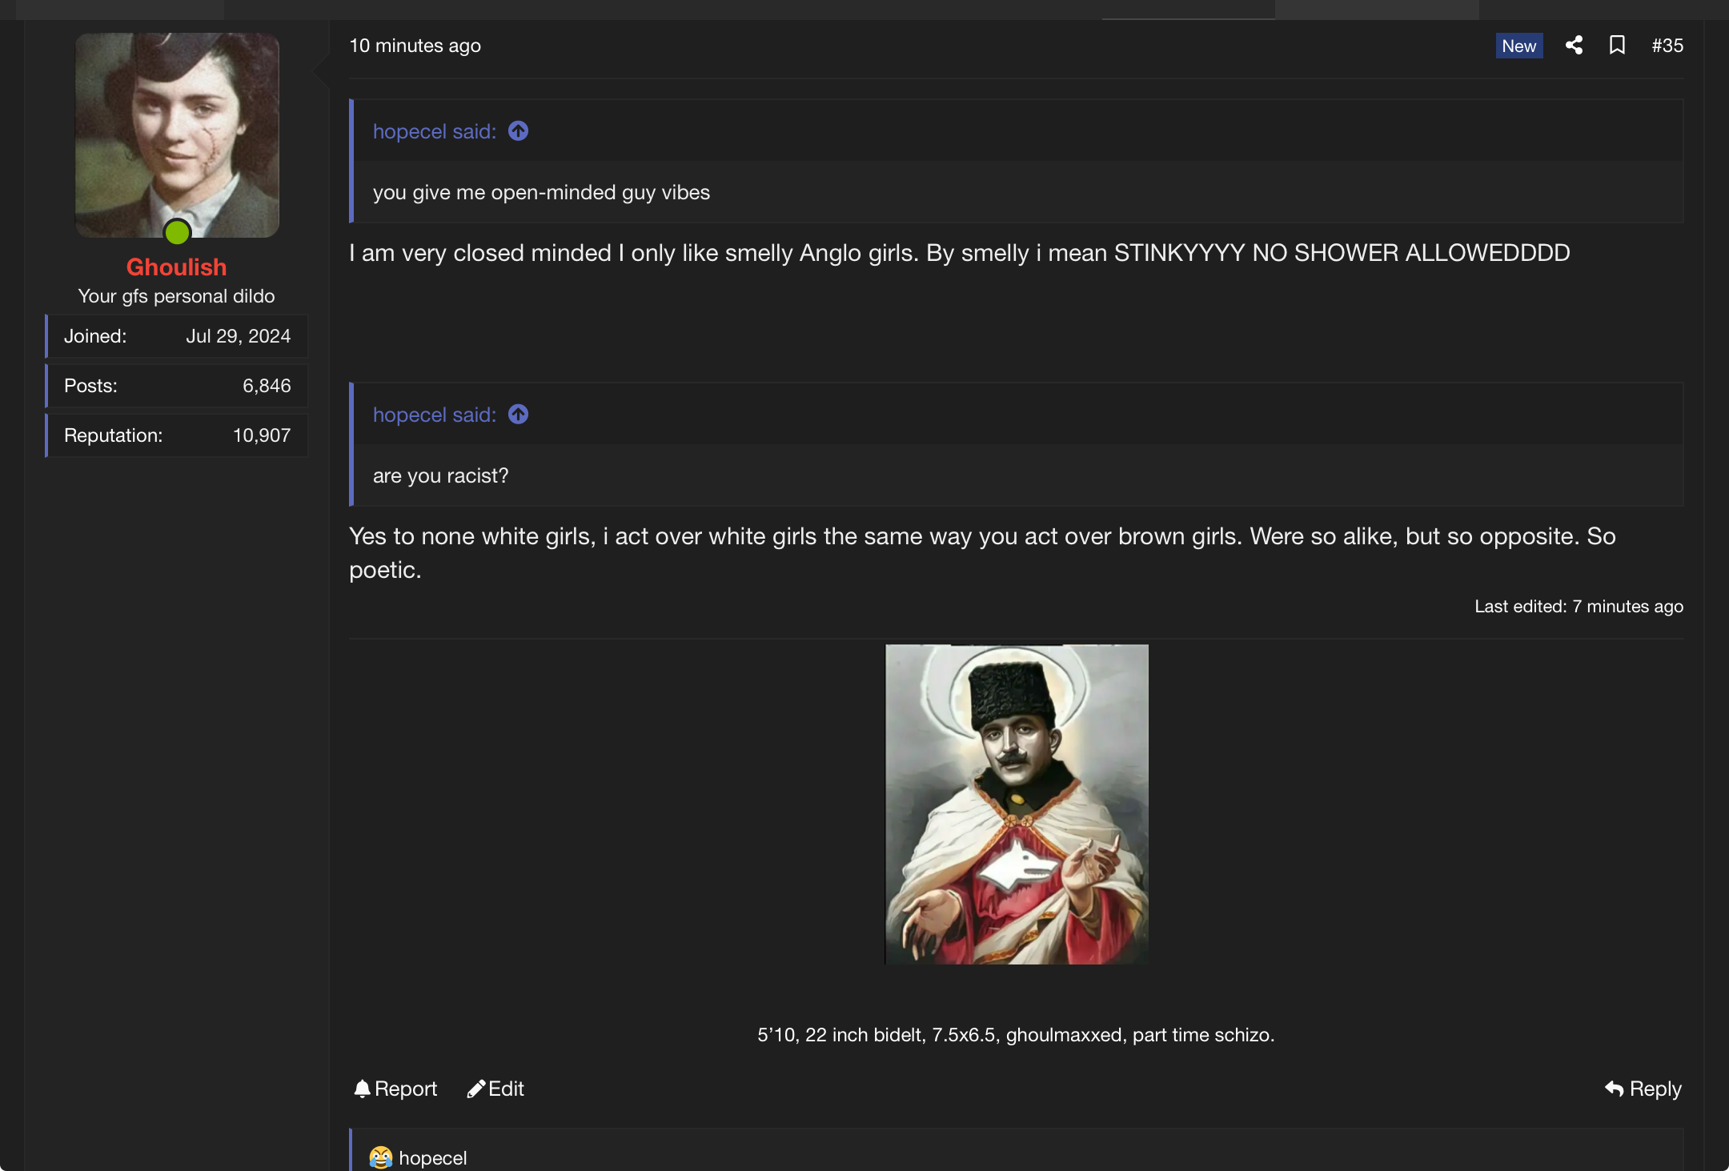This screenshot has width=1729, height=1171.
Task: Click the New post badge
Action: click(x=1518, y=46)
